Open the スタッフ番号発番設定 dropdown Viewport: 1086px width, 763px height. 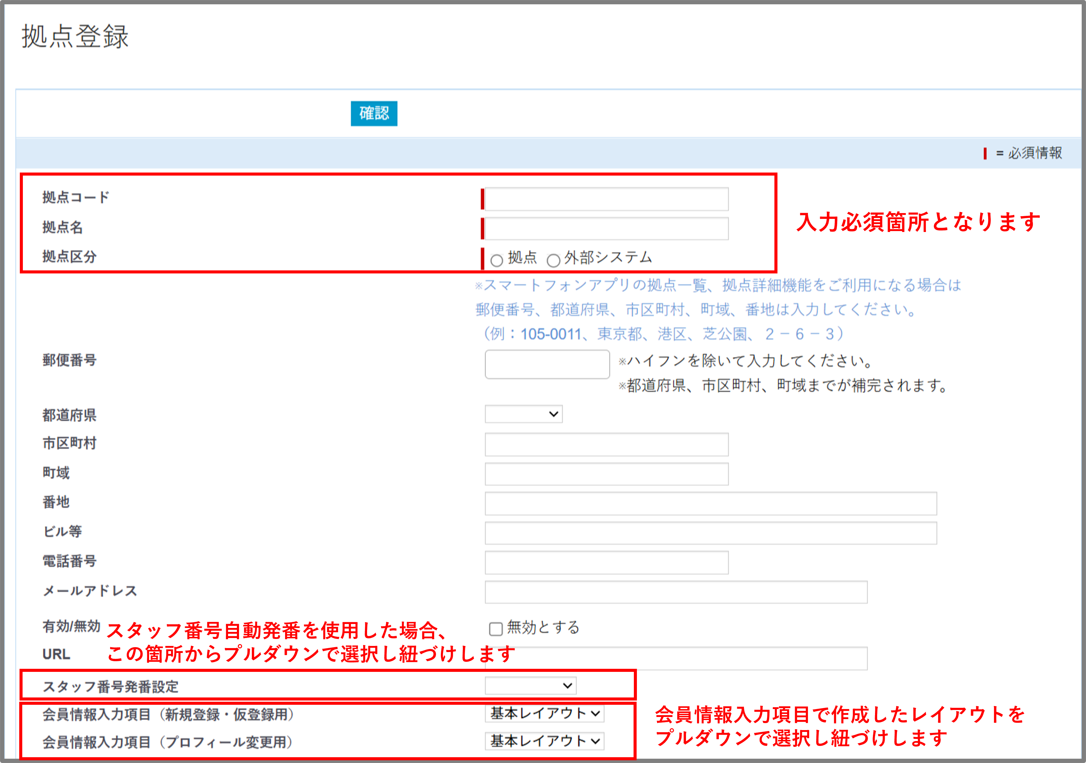pos(530,686)
